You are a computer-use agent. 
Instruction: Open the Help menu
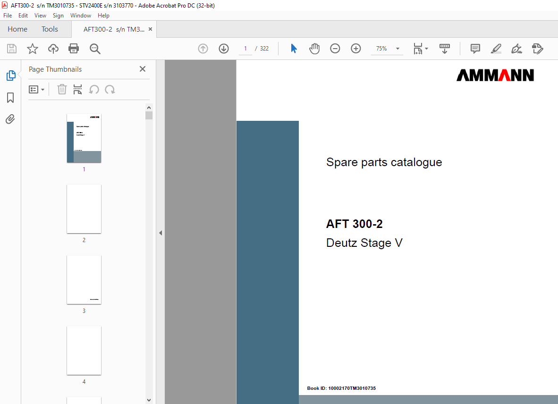point(103,15)
